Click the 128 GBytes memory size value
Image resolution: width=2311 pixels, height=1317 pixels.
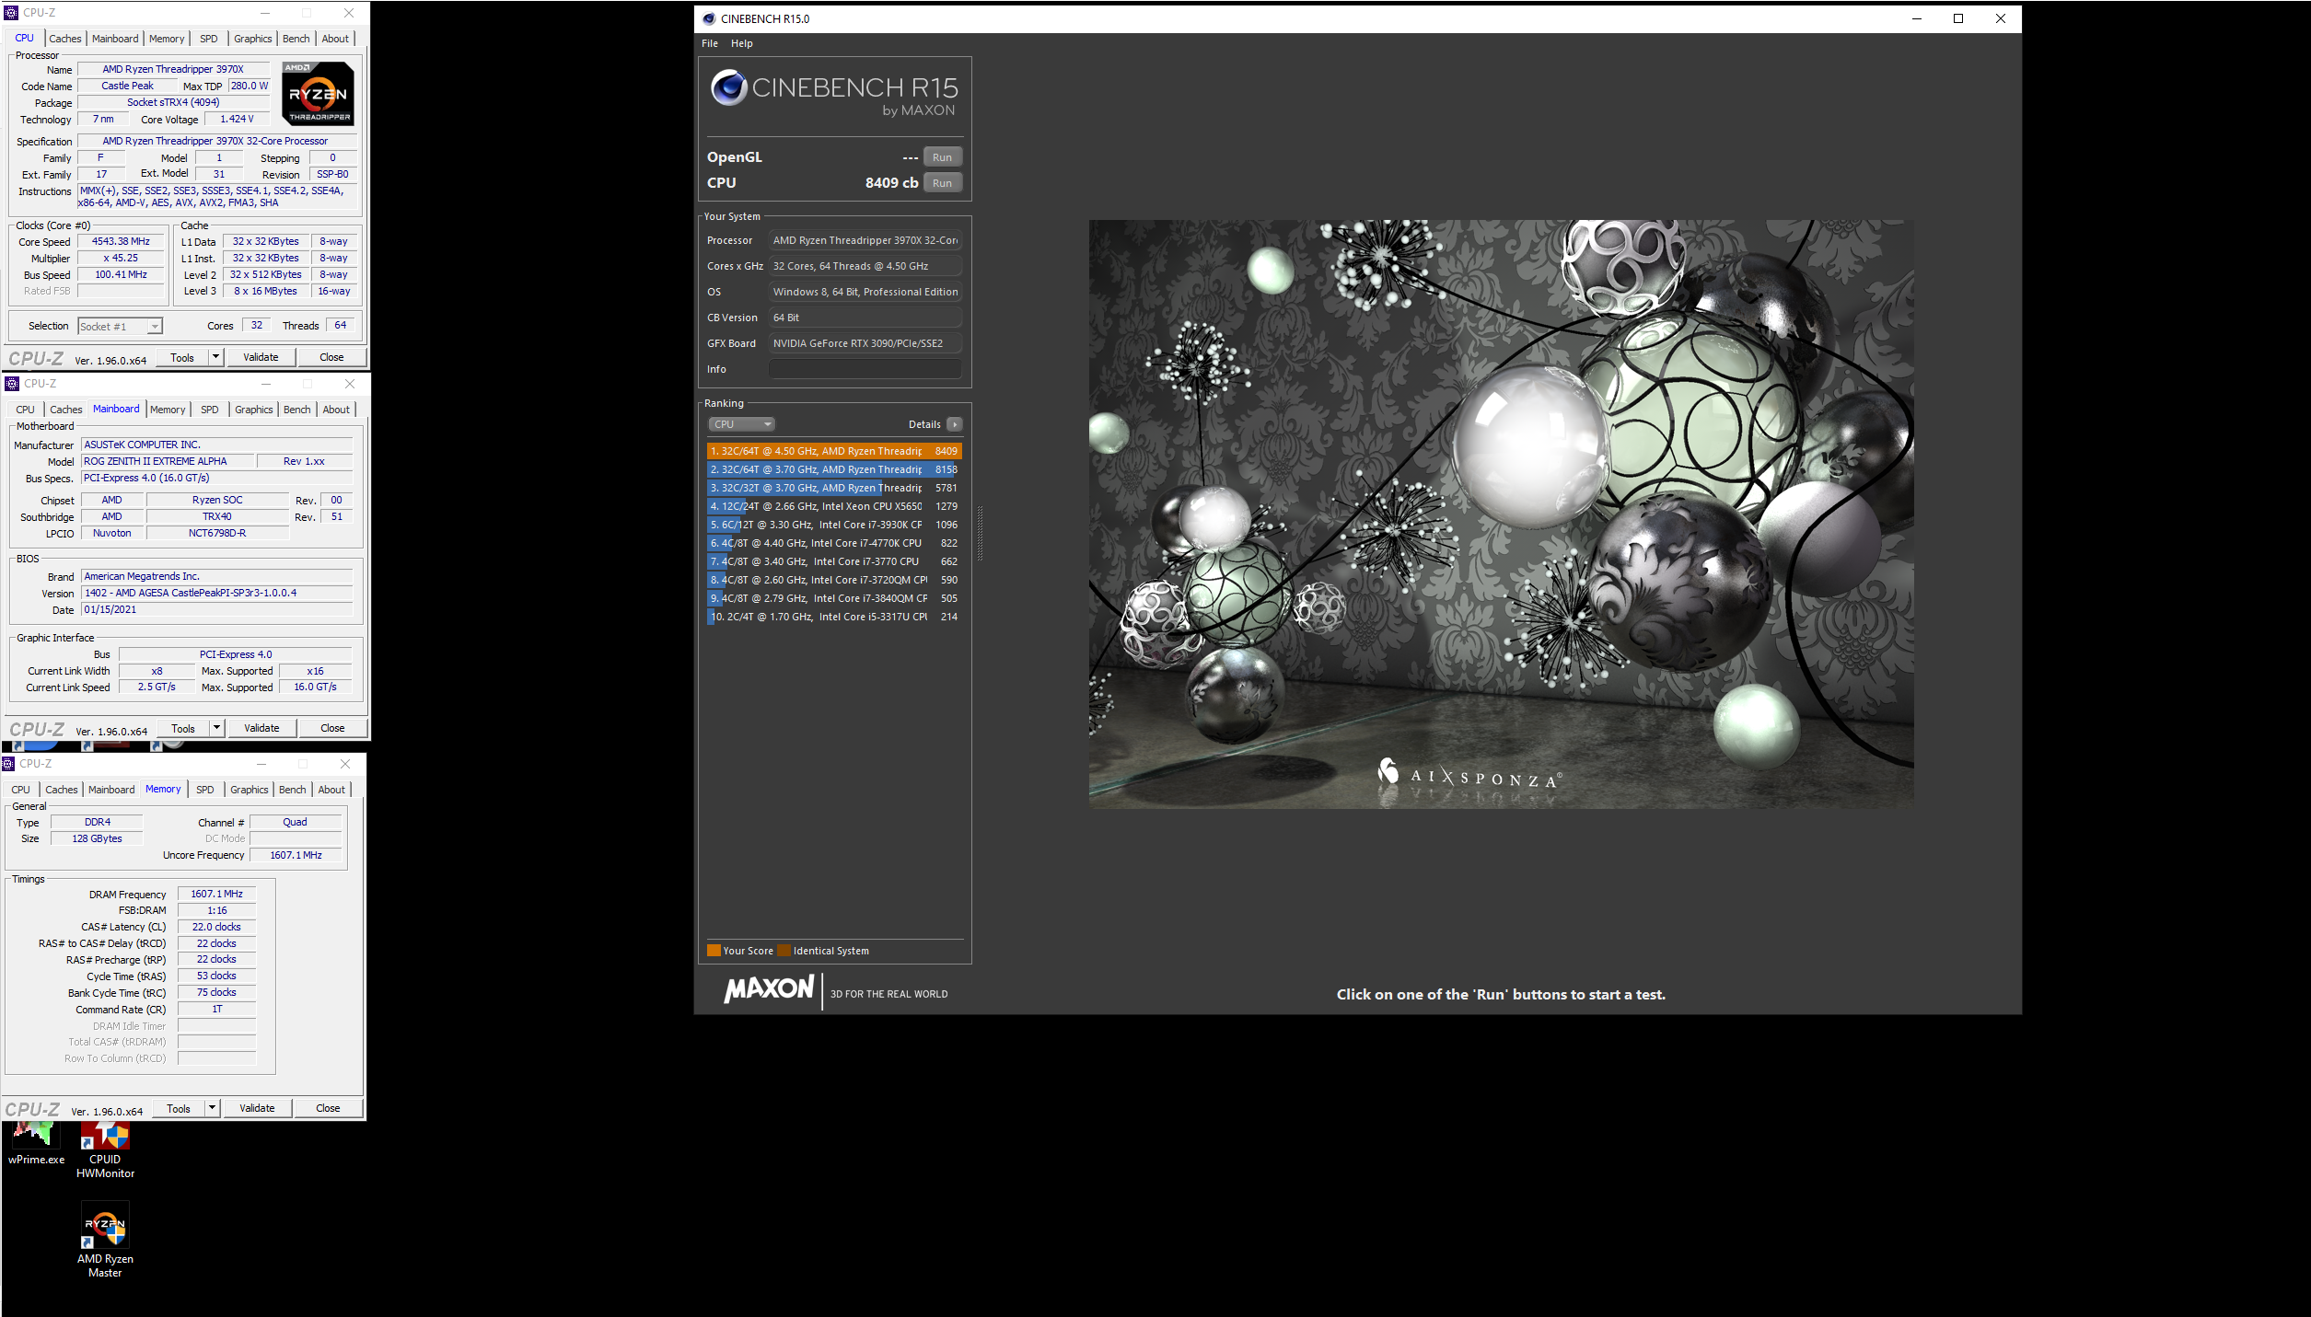(x=97, y=838)
